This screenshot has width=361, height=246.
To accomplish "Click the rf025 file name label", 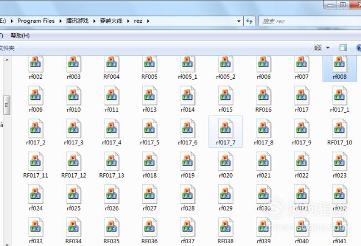I will coord(74,208).
